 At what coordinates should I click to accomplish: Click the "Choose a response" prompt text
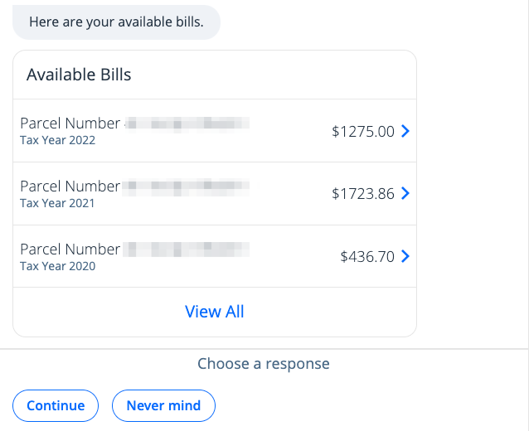point(264,364)
